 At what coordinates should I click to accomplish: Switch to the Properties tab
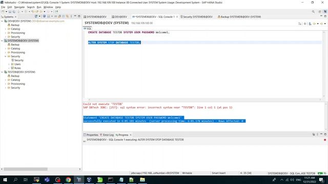pyautogui.click(x=91, y=135)
